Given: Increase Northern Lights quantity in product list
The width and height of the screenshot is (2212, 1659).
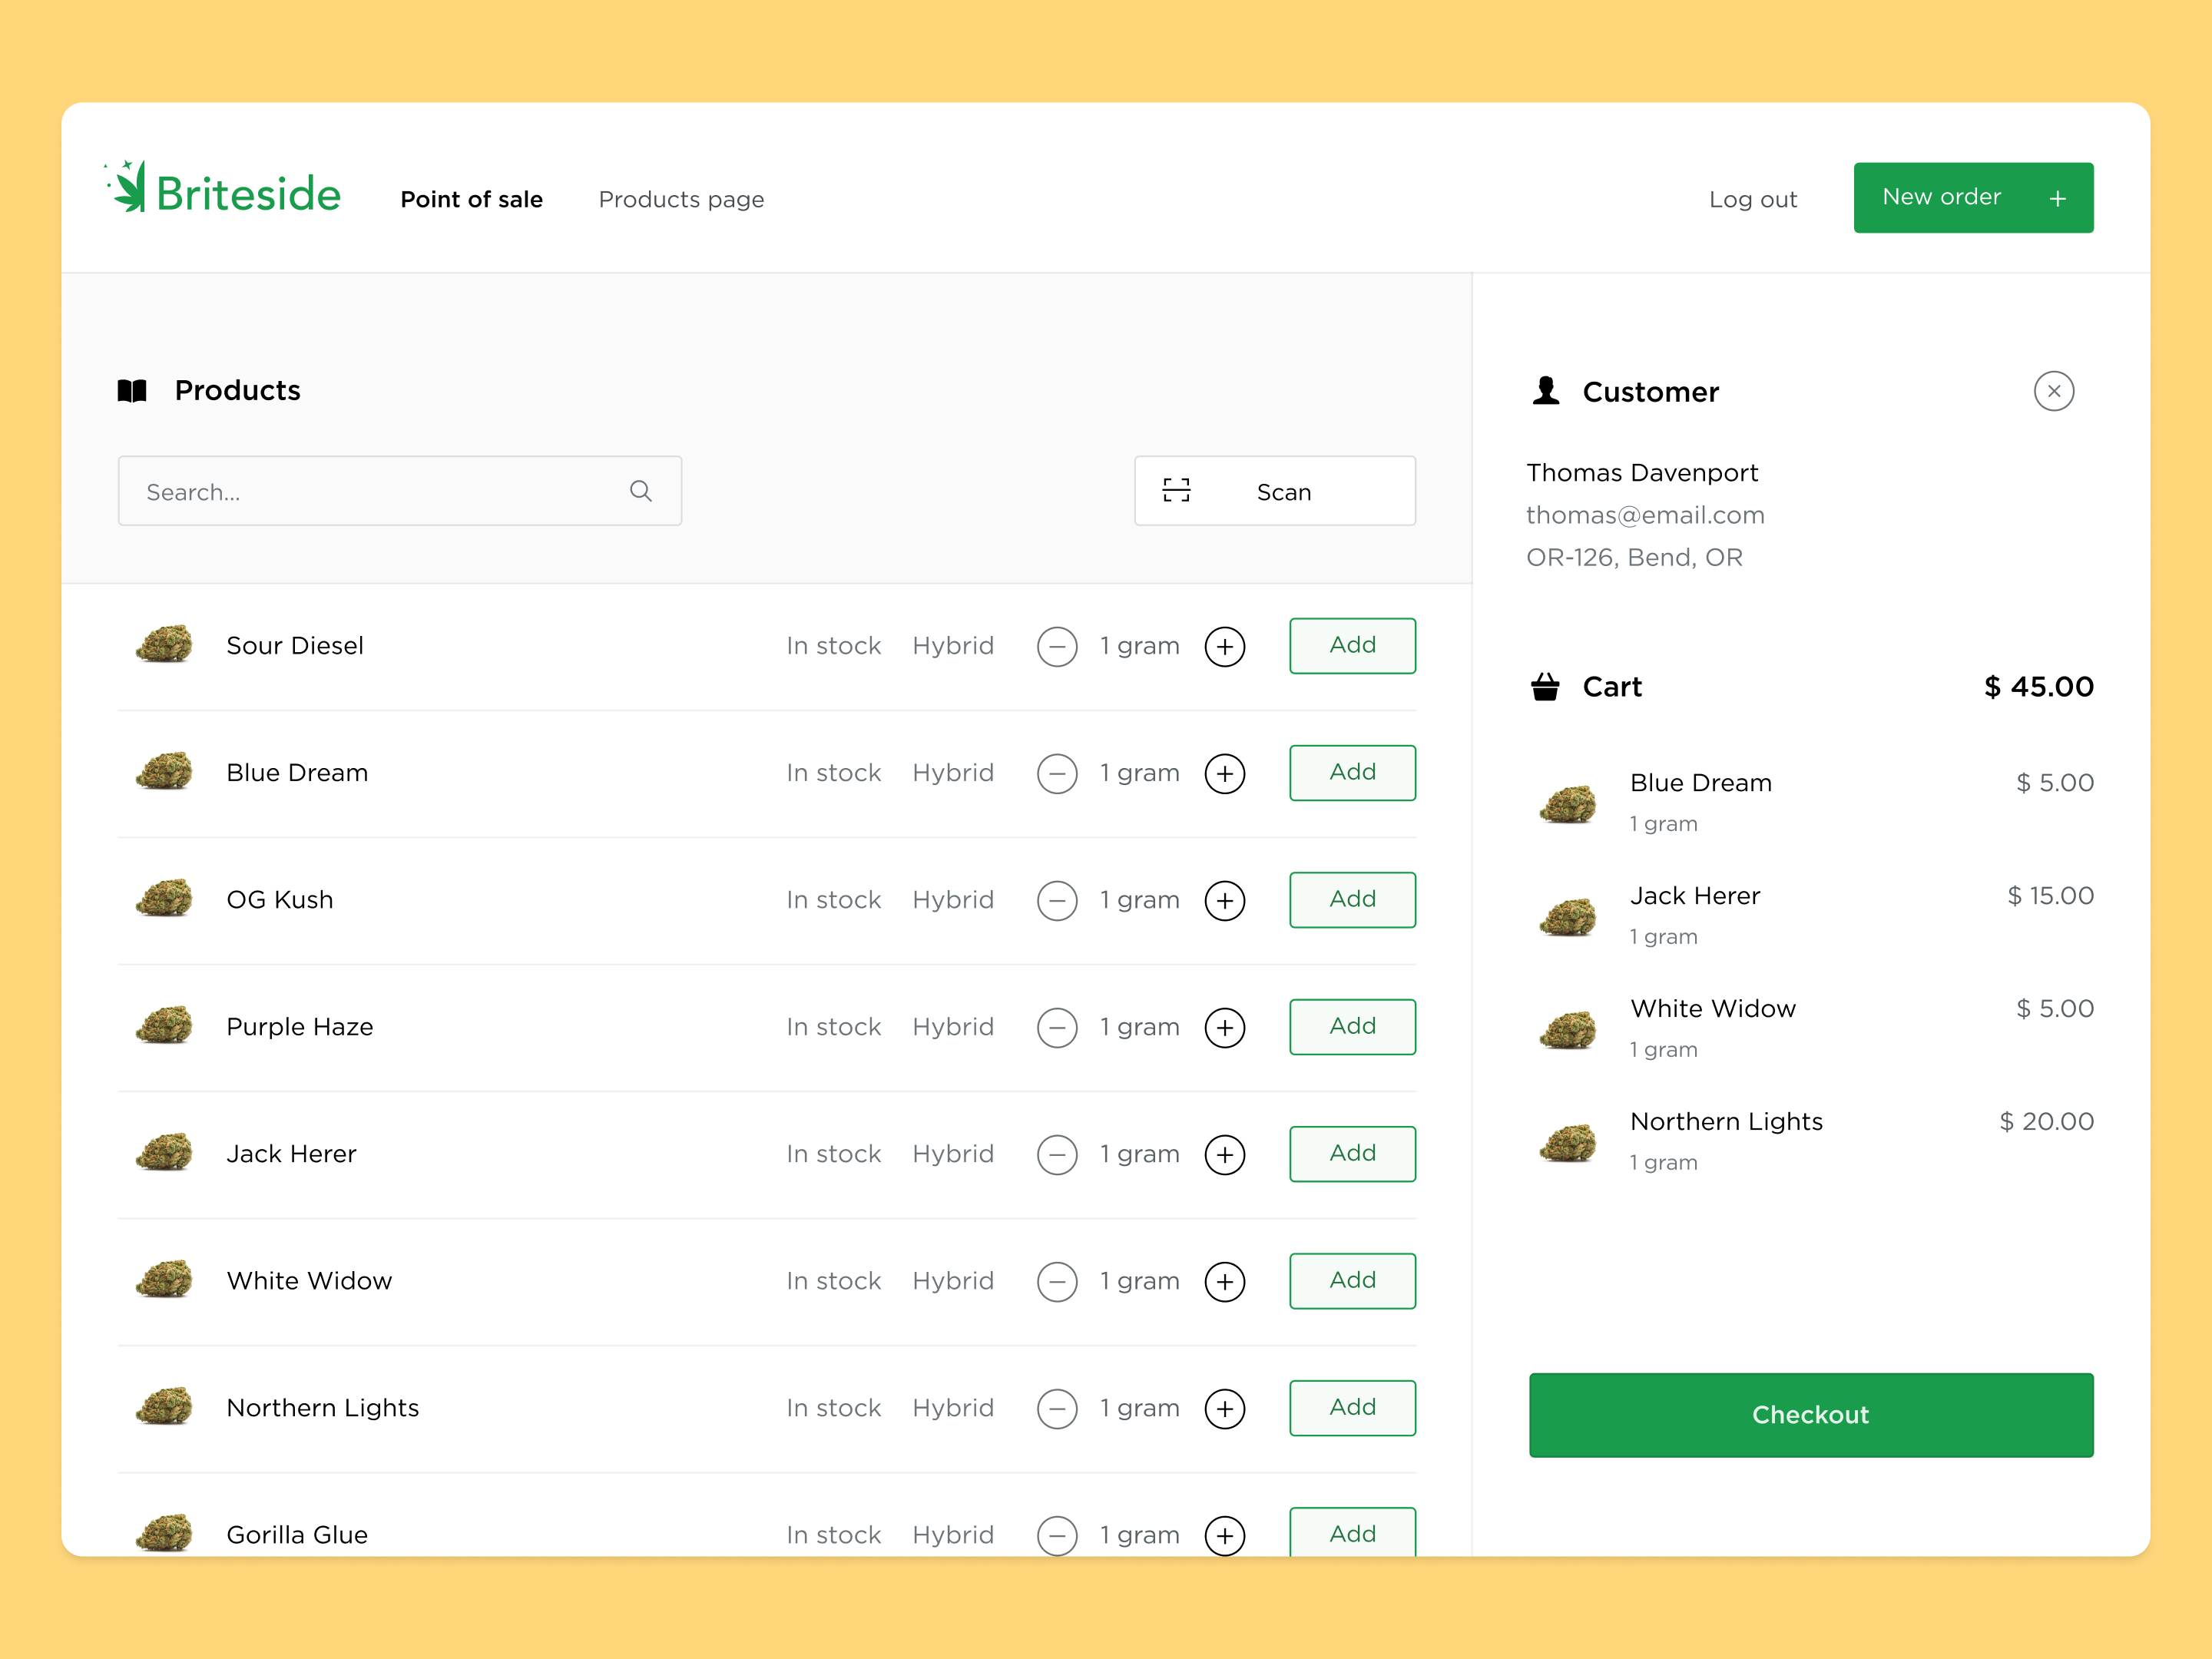Looking at the screenshot, I should click(1225, 1408).
